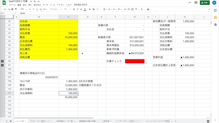Toggle bold formatting
Image resolution: width=219 pixels, height=123 pixels.
click(74, 9)
